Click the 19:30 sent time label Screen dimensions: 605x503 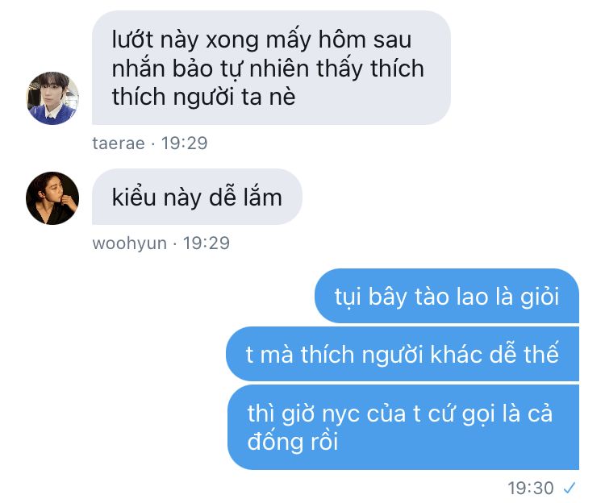[531, 488]
